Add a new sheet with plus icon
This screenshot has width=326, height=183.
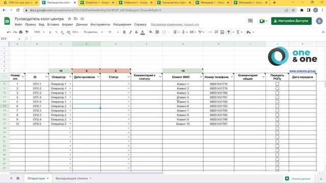pyautogui.click(x=11, y=178)
